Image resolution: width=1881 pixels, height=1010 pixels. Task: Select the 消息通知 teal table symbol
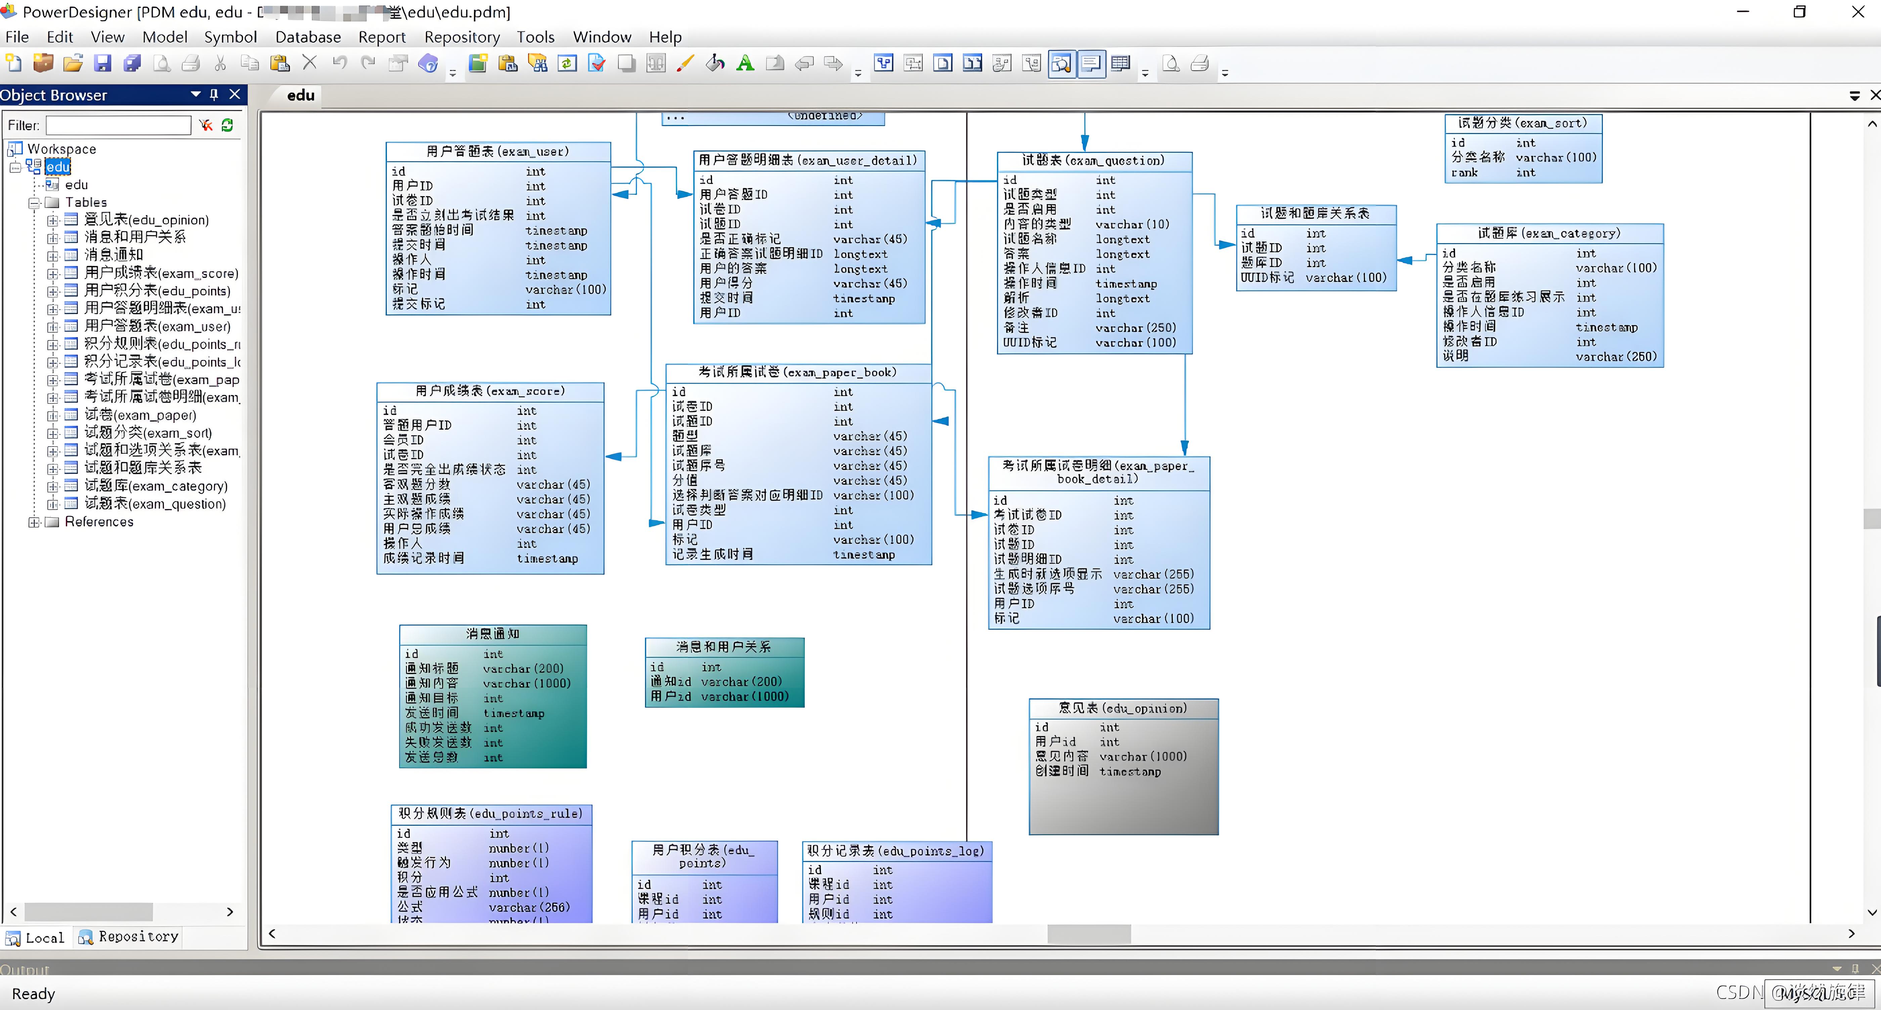492,695
